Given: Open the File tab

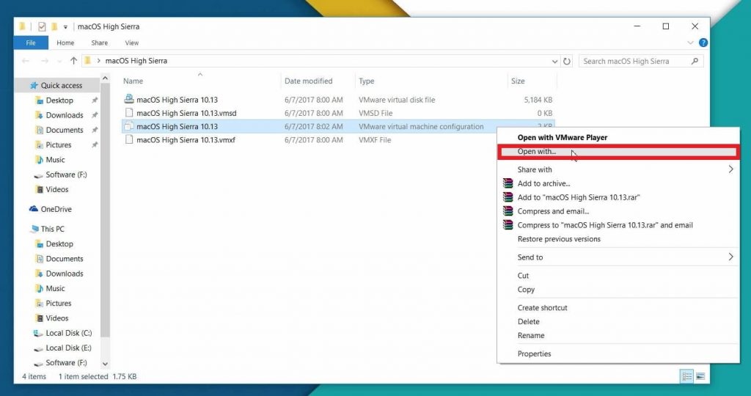Looking at the screenshot, I should pyautogui.click(x=31, y=43).
